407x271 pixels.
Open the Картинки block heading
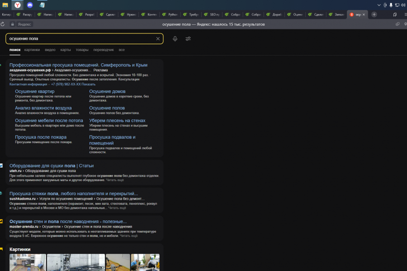click(x=20, y=249)
